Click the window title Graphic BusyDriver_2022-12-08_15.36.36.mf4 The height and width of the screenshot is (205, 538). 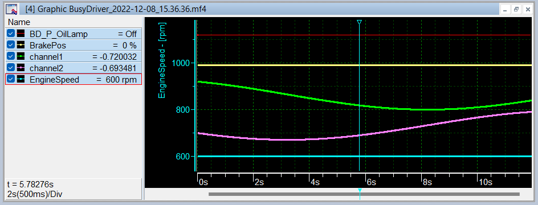(116, 9)
